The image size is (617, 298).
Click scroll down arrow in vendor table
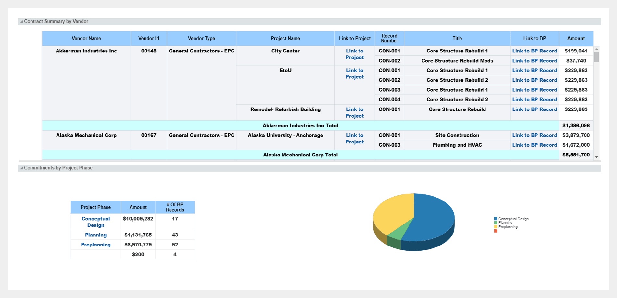click(x=597, y=157)
